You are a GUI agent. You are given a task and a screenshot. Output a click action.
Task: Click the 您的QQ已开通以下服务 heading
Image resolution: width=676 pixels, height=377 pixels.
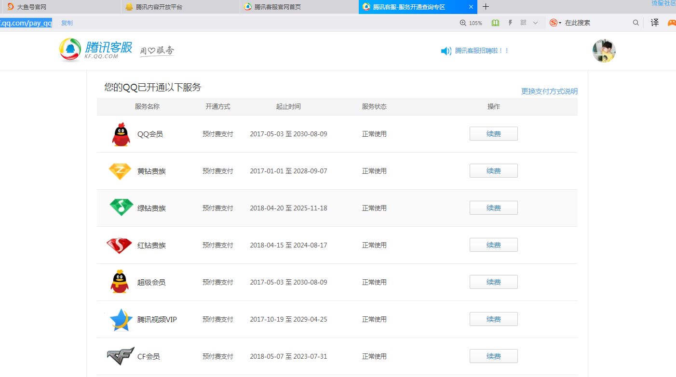(x=153, y=87)
